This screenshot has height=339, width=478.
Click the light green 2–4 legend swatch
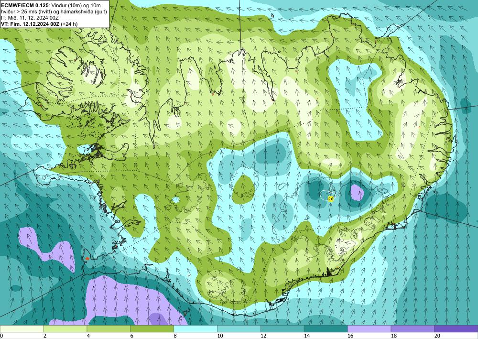(65, 329)
